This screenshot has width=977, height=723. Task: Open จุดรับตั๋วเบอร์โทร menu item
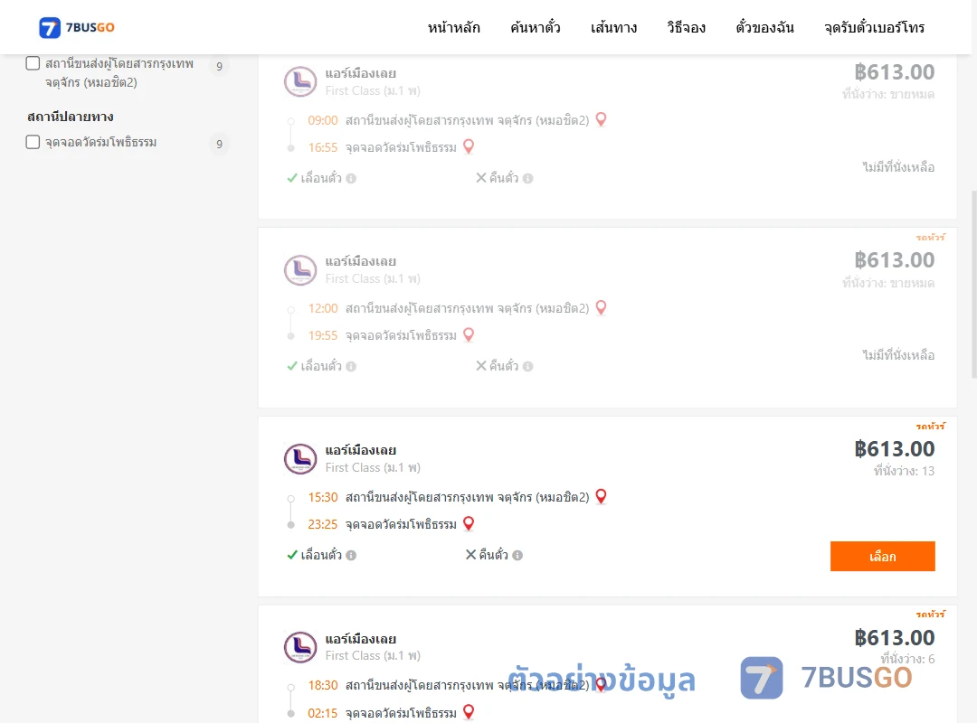coord(874,27)
